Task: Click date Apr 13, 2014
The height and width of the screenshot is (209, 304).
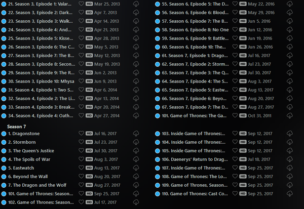Action: 106,98
